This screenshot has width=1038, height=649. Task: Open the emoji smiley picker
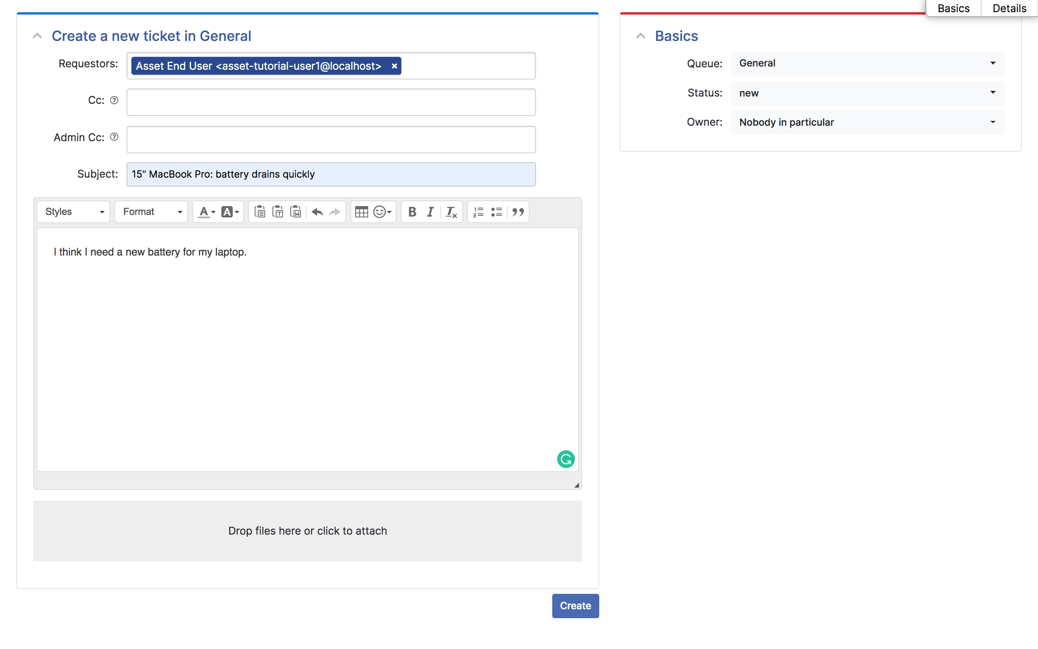click(x=382, y=212)
